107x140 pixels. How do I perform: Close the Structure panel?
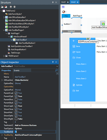56,2
